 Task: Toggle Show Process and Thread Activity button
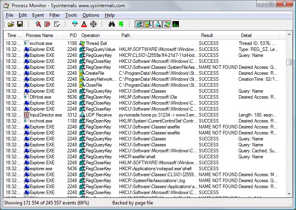pos(167,24)
